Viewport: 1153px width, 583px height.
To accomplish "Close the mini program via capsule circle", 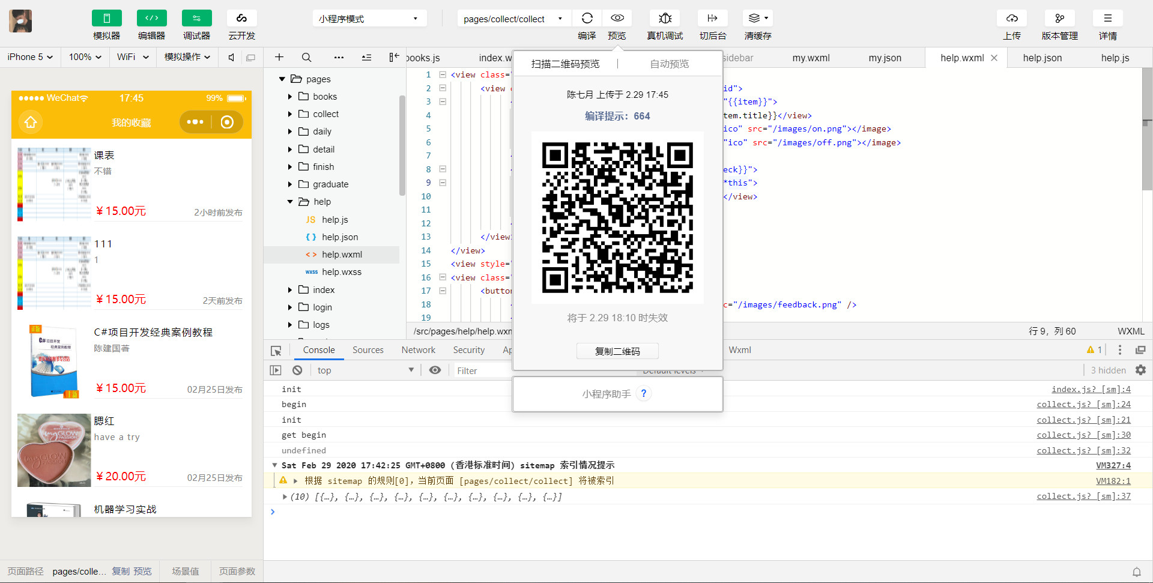I will 227,122.
